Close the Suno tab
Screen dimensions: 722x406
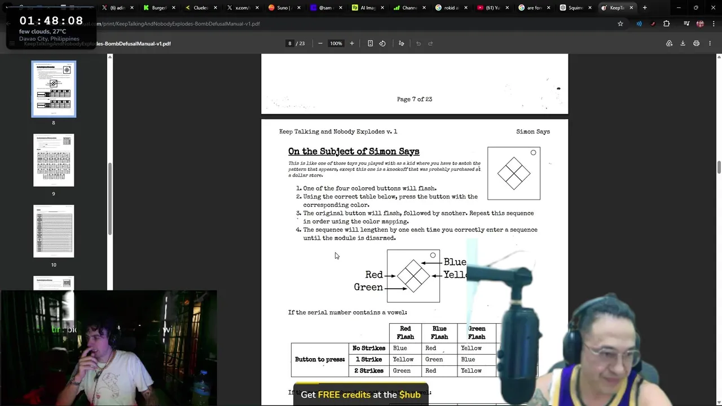tap(298, 8)
